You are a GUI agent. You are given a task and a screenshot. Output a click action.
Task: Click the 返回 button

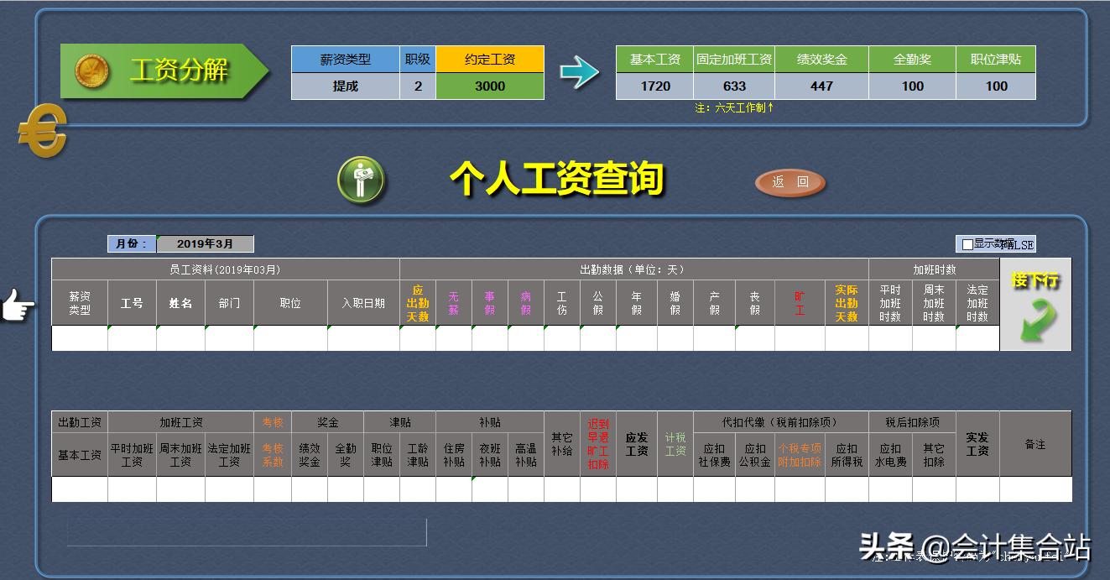(x=788, y=182)
